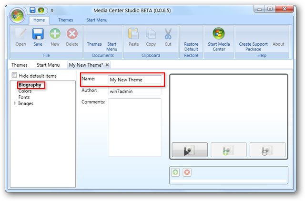Click the Name input field
Viewport: 305px width, 201px height.
tap(134, 80)
